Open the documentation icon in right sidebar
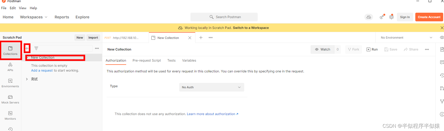 [x=442, y=49]
